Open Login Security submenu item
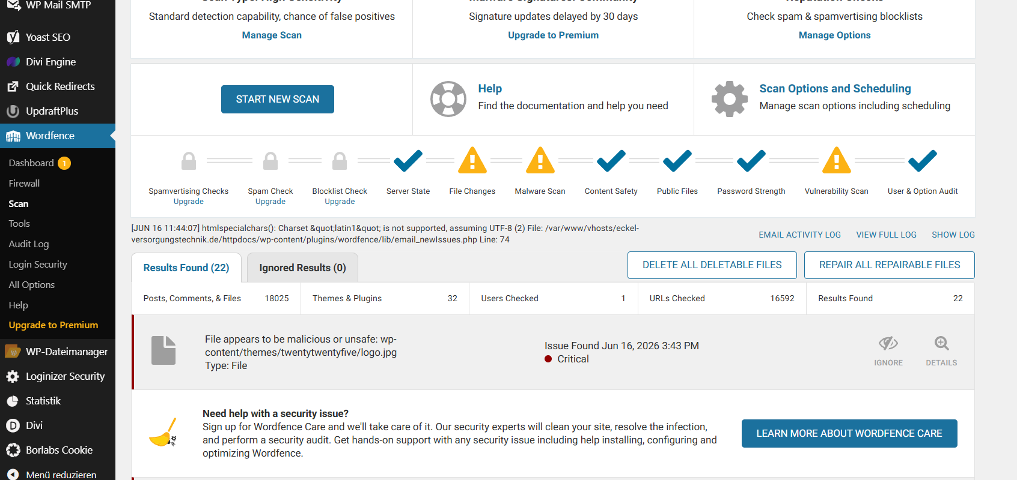Screen dimensions: 1017x480 click(x=38, y=265)
